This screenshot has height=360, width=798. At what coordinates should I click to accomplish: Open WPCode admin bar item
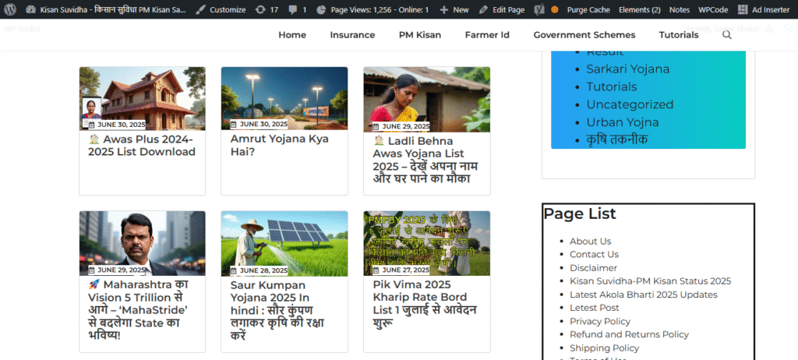[712, 9]
